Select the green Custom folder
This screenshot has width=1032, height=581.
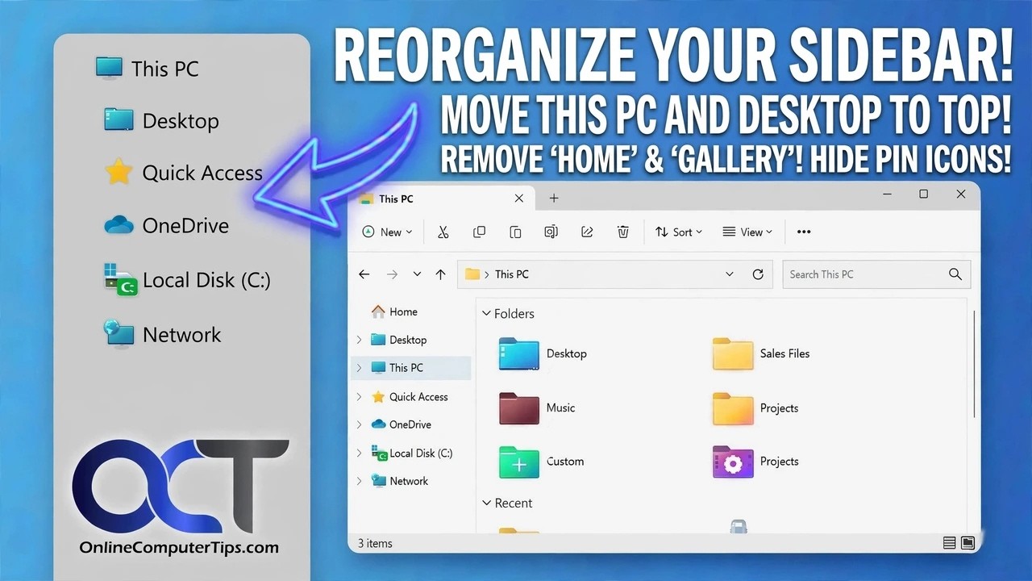[x=541, y=462]
